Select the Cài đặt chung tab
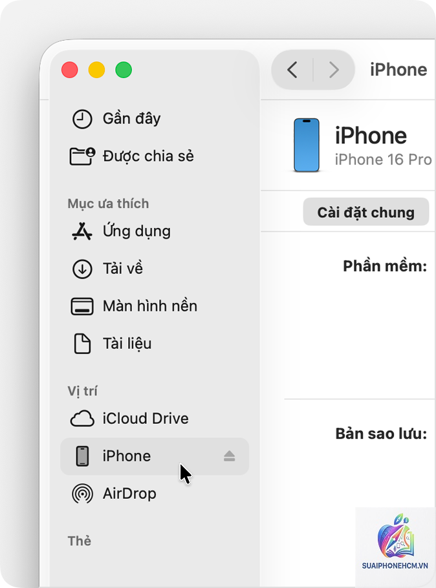 point(365,212)
